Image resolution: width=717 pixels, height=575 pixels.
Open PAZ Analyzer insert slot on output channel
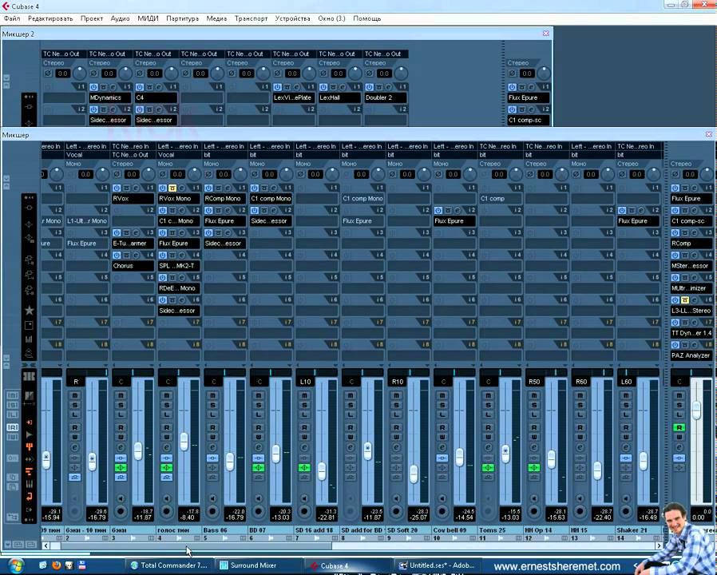[x=691, y=355]
